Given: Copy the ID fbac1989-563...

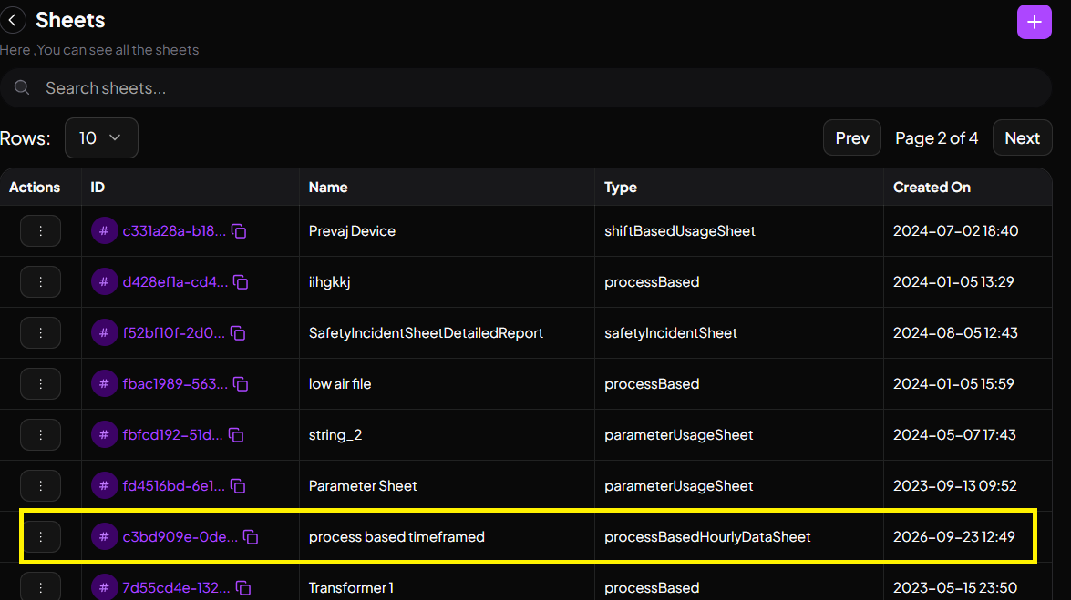Looking at the screenshot, I should [x=241, y=384].
